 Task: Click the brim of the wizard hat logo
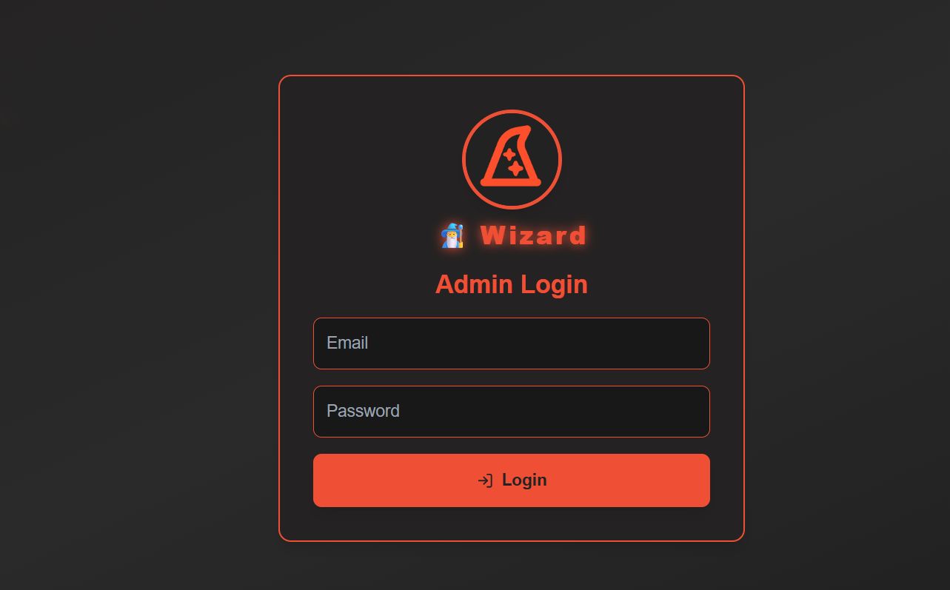click(x=512, y=182)
